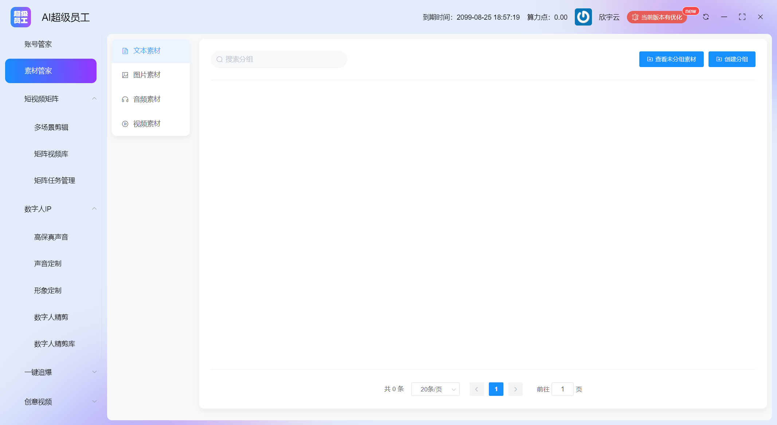Click the 音频素材 headphone icon
777x425 pixels.
[125, 100]
